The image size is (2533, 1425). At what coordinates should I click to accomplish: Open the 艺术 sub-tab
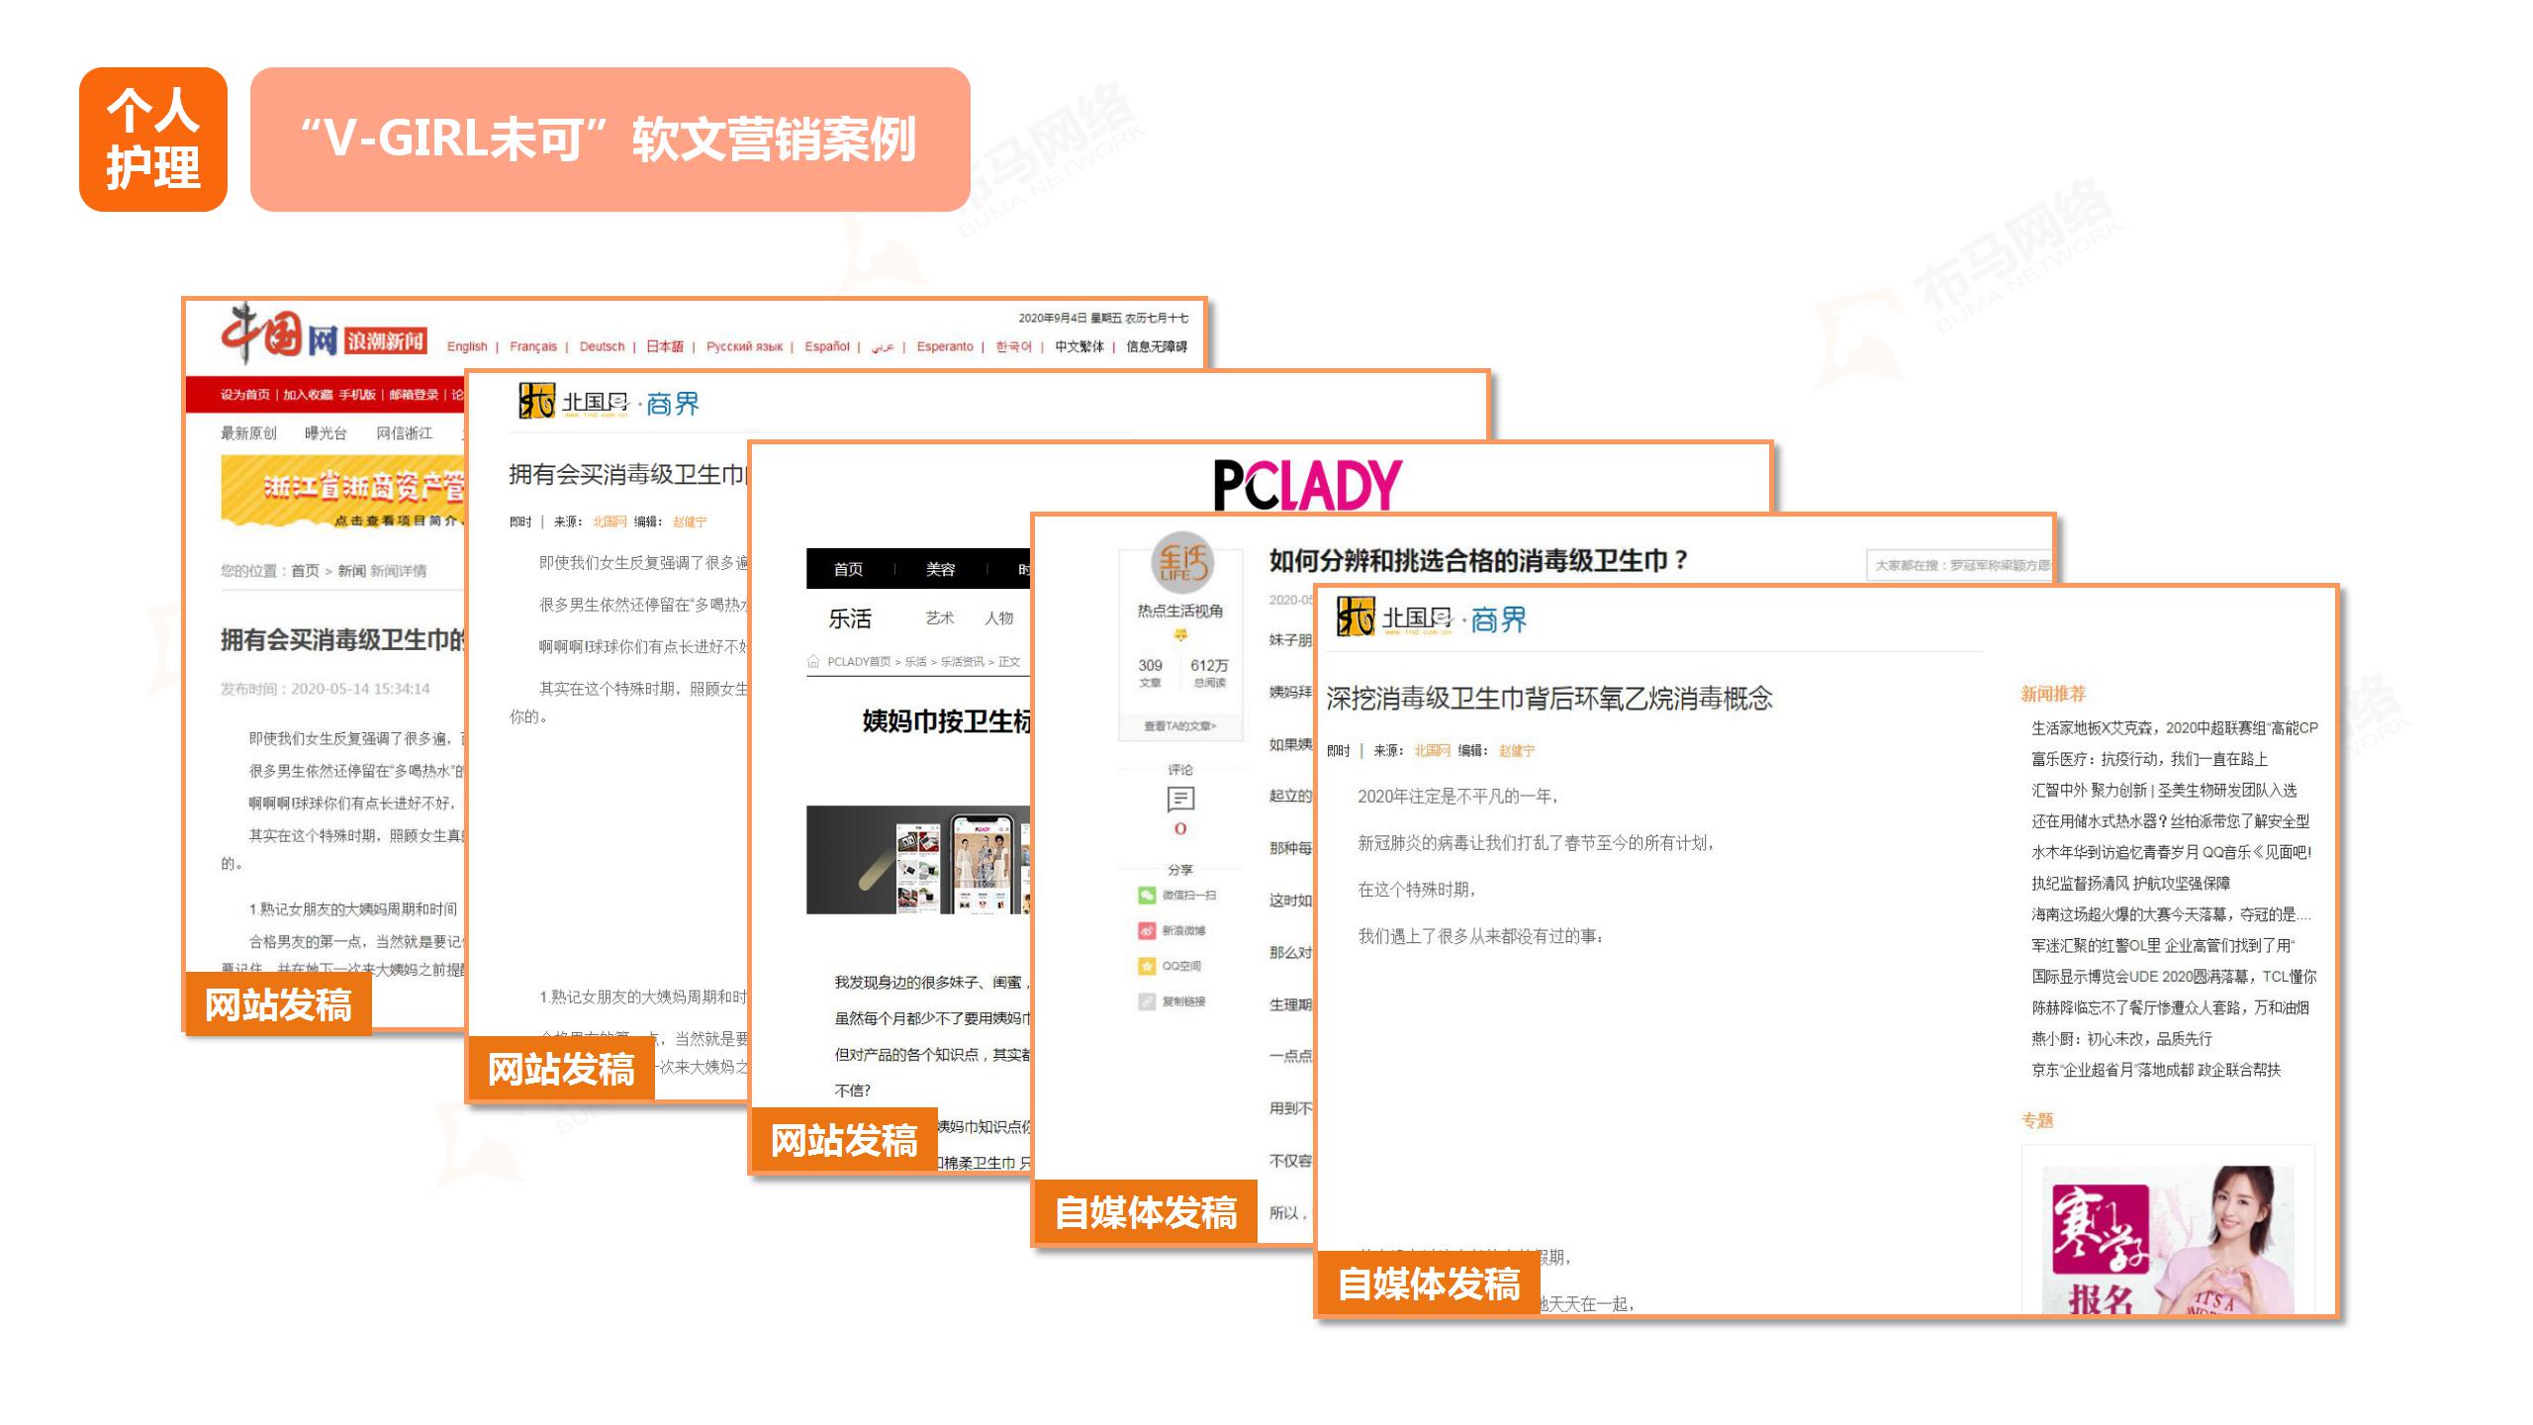point(939,617)
